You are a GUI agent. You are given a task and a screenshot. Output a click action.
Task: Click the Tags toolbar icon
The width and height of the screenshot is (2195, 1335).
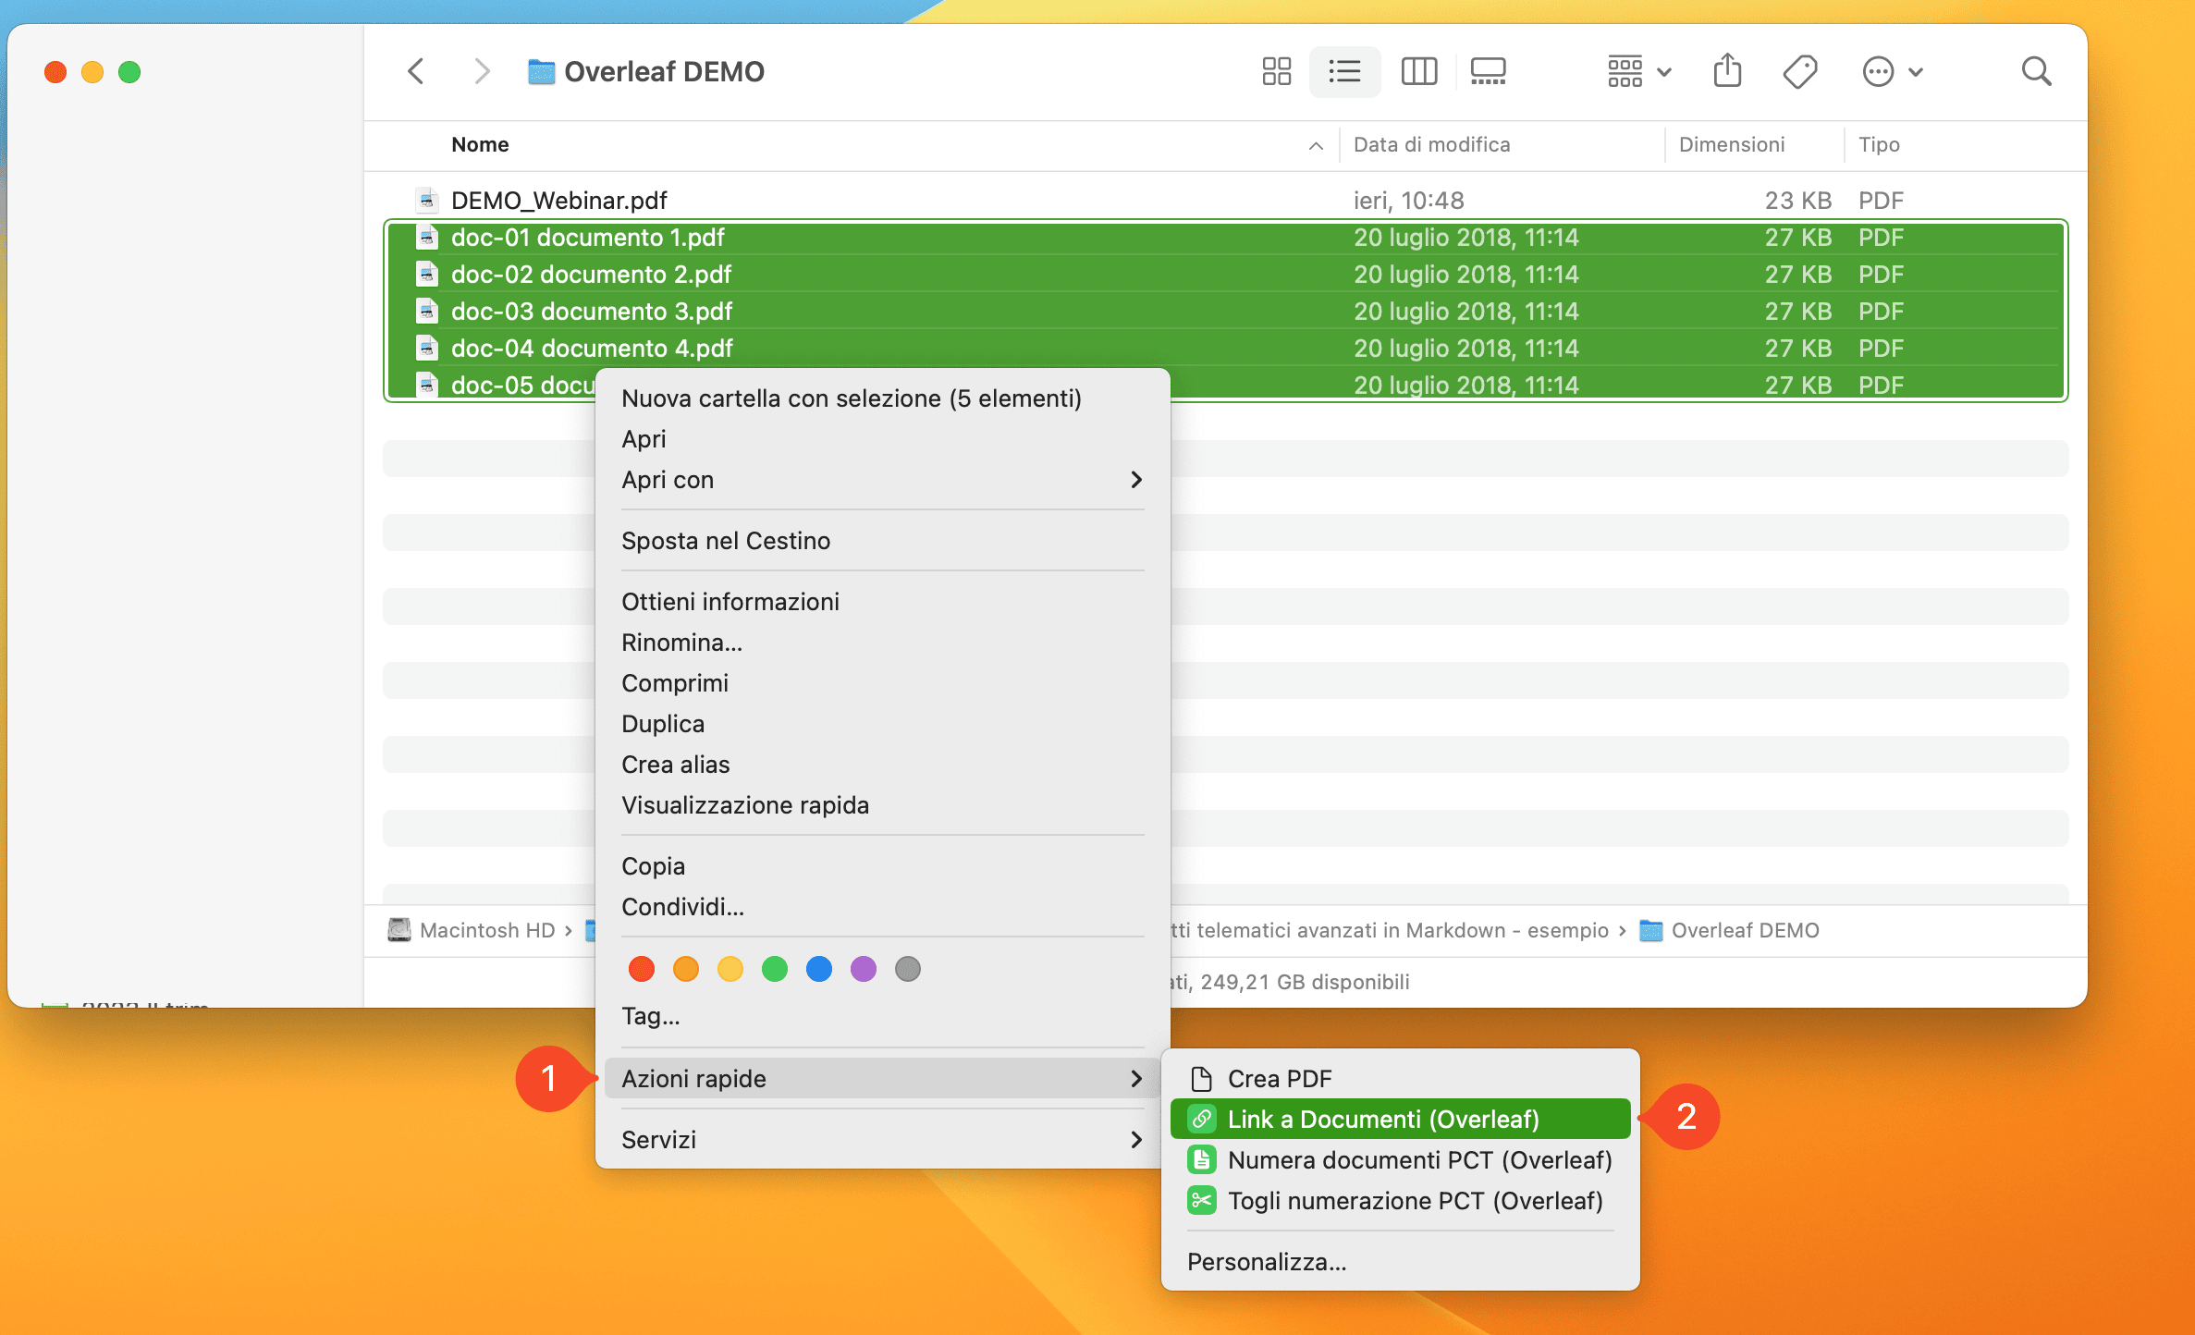click(x=1799, y=71)
